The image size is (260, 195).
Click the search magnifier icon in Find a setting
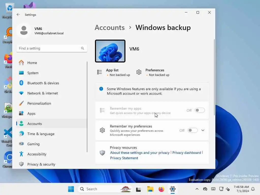click(83, 48)
